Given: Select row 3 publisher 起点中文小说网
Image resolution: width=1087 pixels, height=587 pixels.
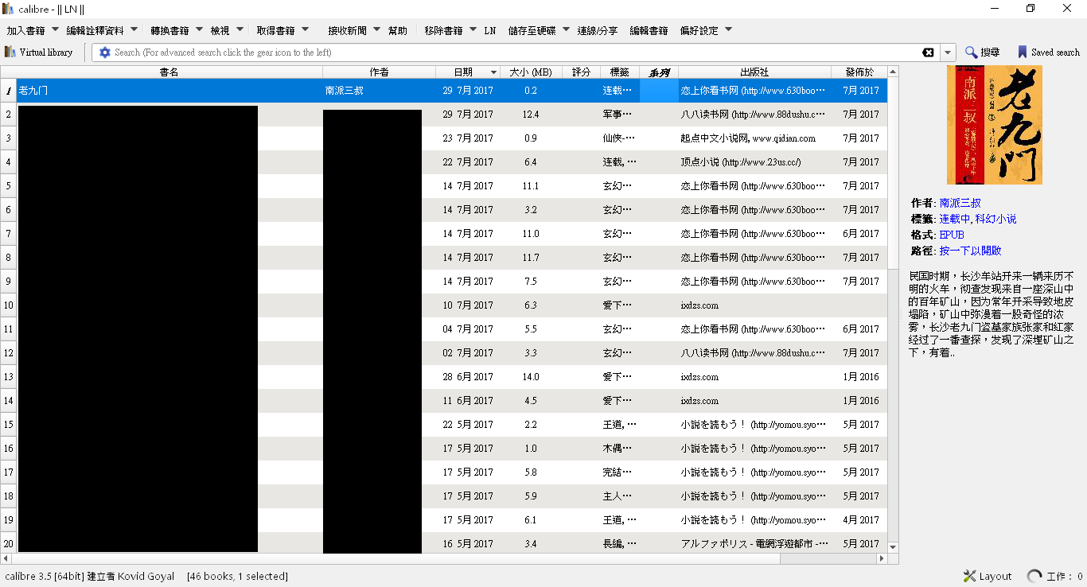Looking at the screenshot, I should (754, 138).
